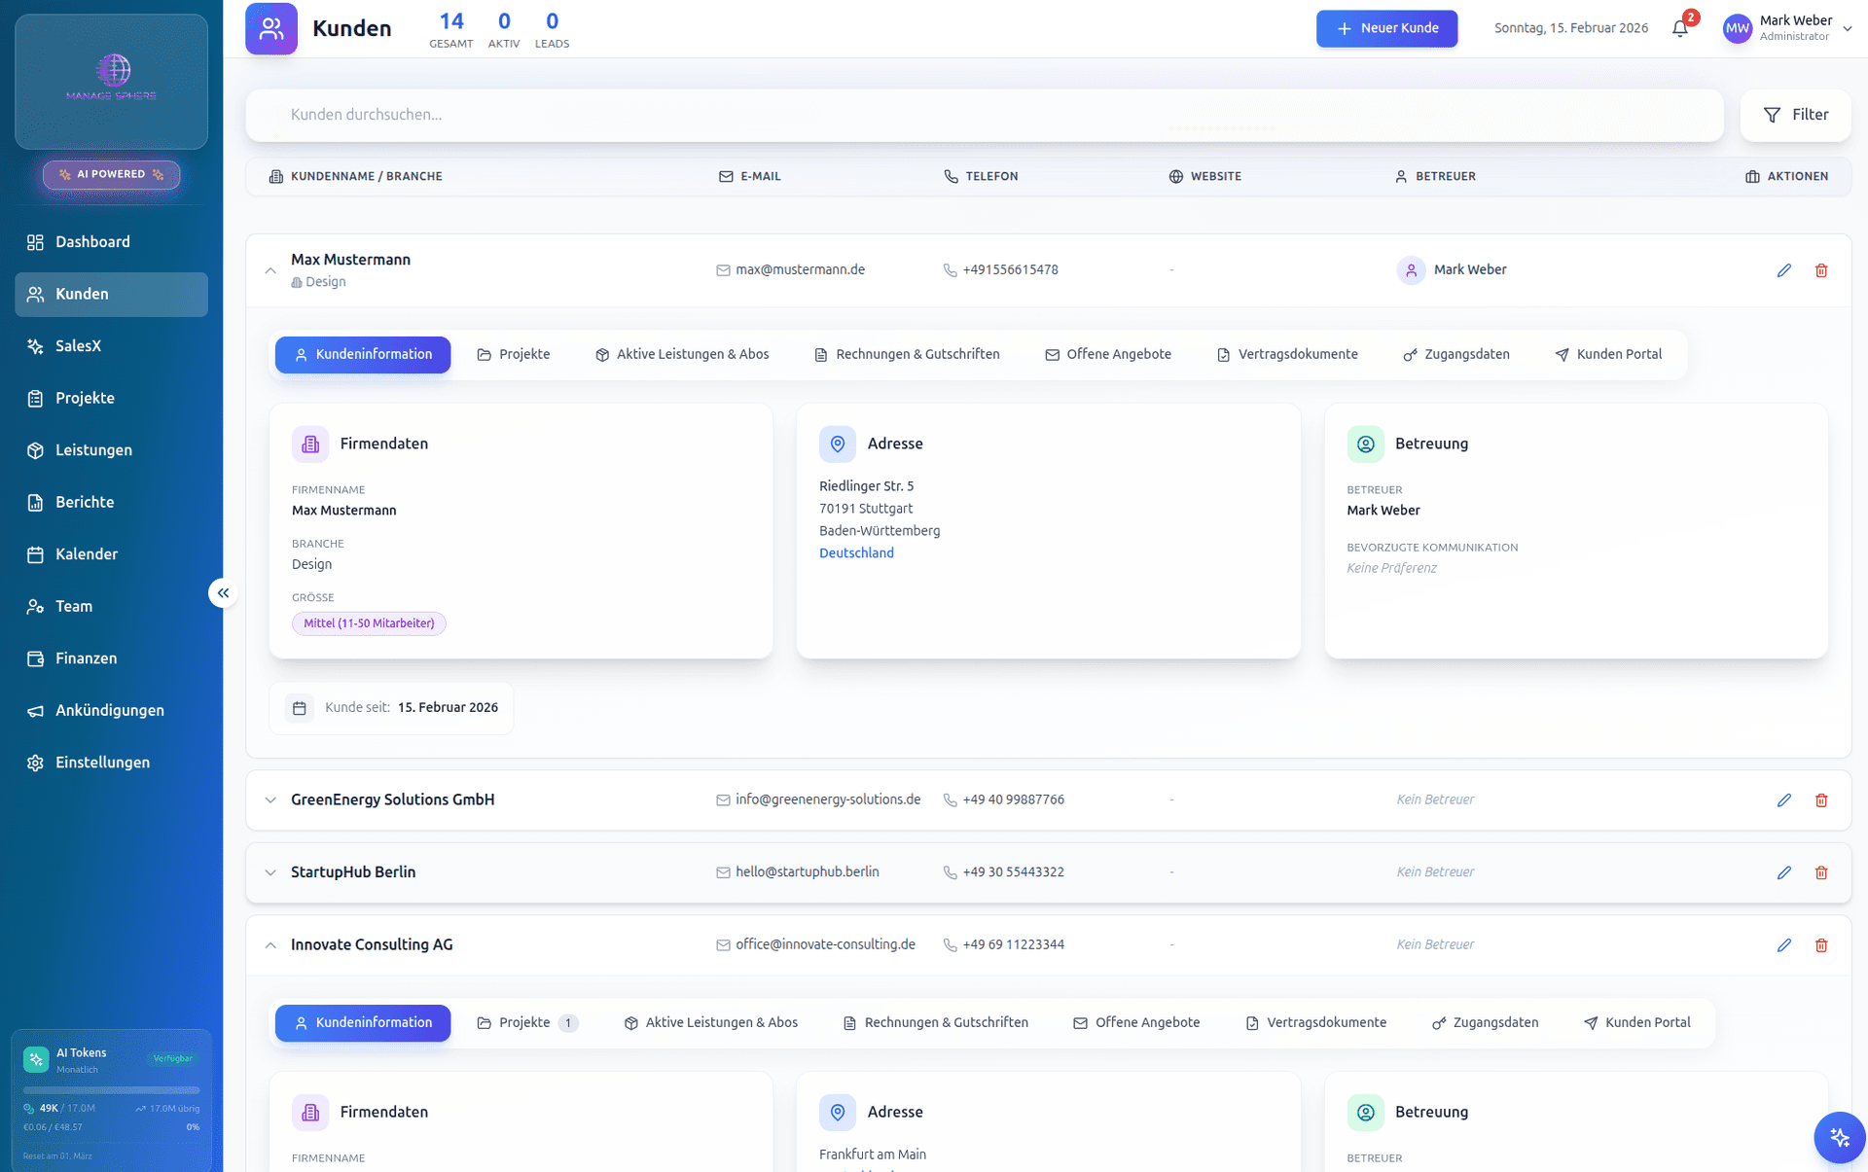Open Zugangsdaten tab for Innovate Consulting AG
1868x1172 pixels.
click(x=1485, y=1023)
